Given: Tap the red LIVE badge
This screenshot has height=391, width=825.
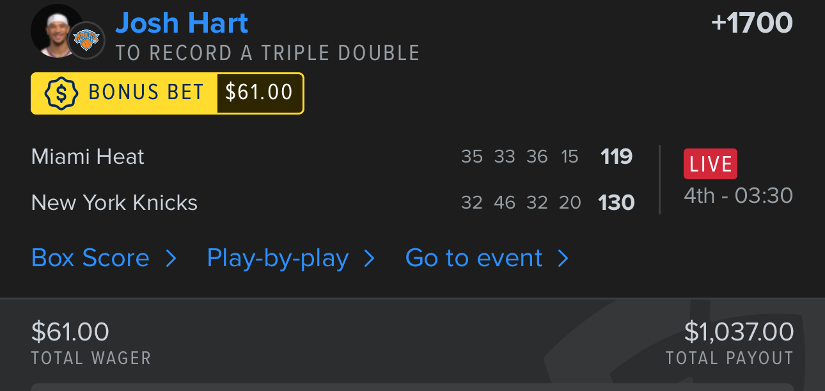Looking at the screenshot, I should (x=710, y=164).
